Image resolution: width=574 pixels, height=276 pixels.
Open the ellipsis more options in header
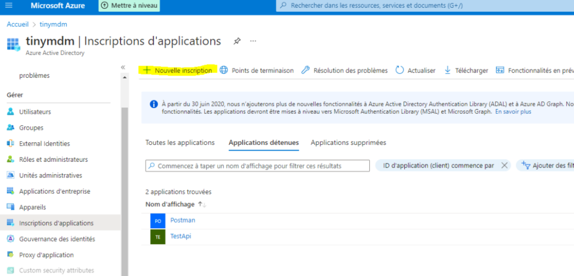tap(253, 41)
